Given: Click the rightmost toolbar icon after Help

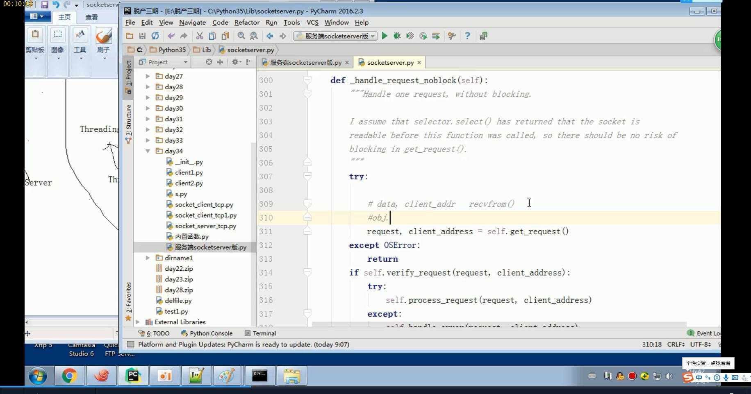Looking at the screenshot, I should (x=484, y=36).
